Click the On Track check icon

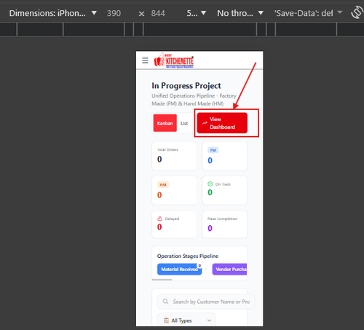[210, 184]
